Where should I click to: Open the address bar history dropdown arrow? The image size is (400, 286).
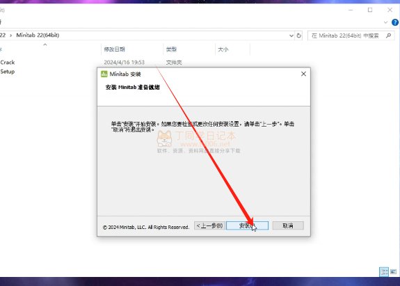pyautogui.click(x=291, y=35)
